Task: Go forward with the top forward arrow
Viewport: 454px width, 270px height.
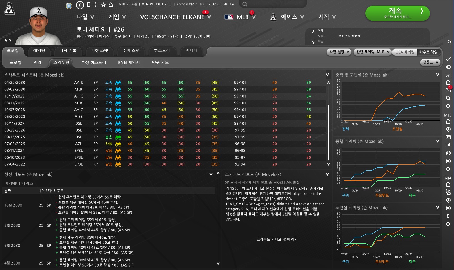Action: pyautogui.click(x=96, y=5)
